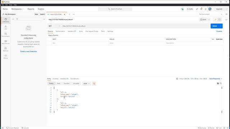Image resolution: width=230 pixels, height=129 pixels.
Task: Click the New button
Action: click(36, 14)
